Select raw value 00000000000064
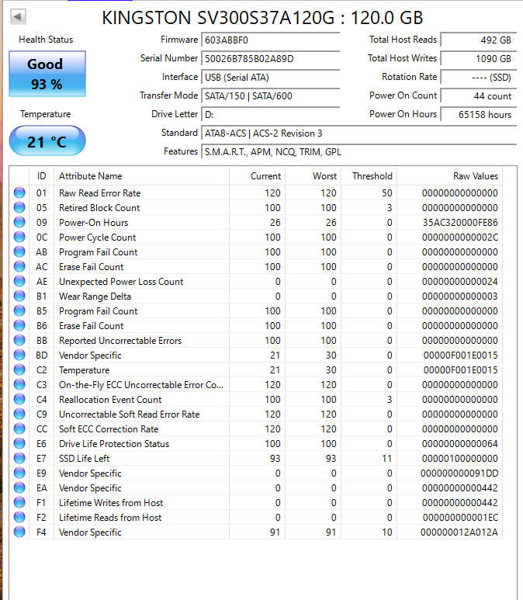 click(460, 443)
